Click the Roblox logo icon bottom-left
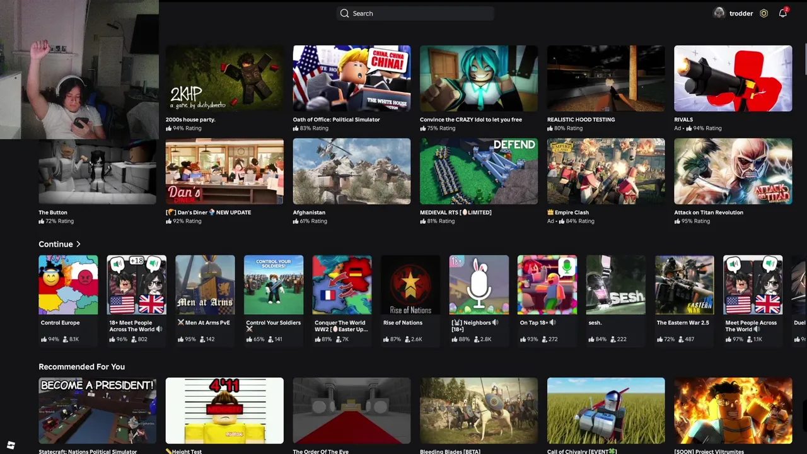 click(11, 445)
